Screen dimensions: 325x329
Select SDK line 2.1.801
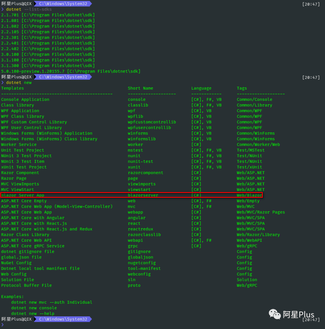(x=48, y=21)
